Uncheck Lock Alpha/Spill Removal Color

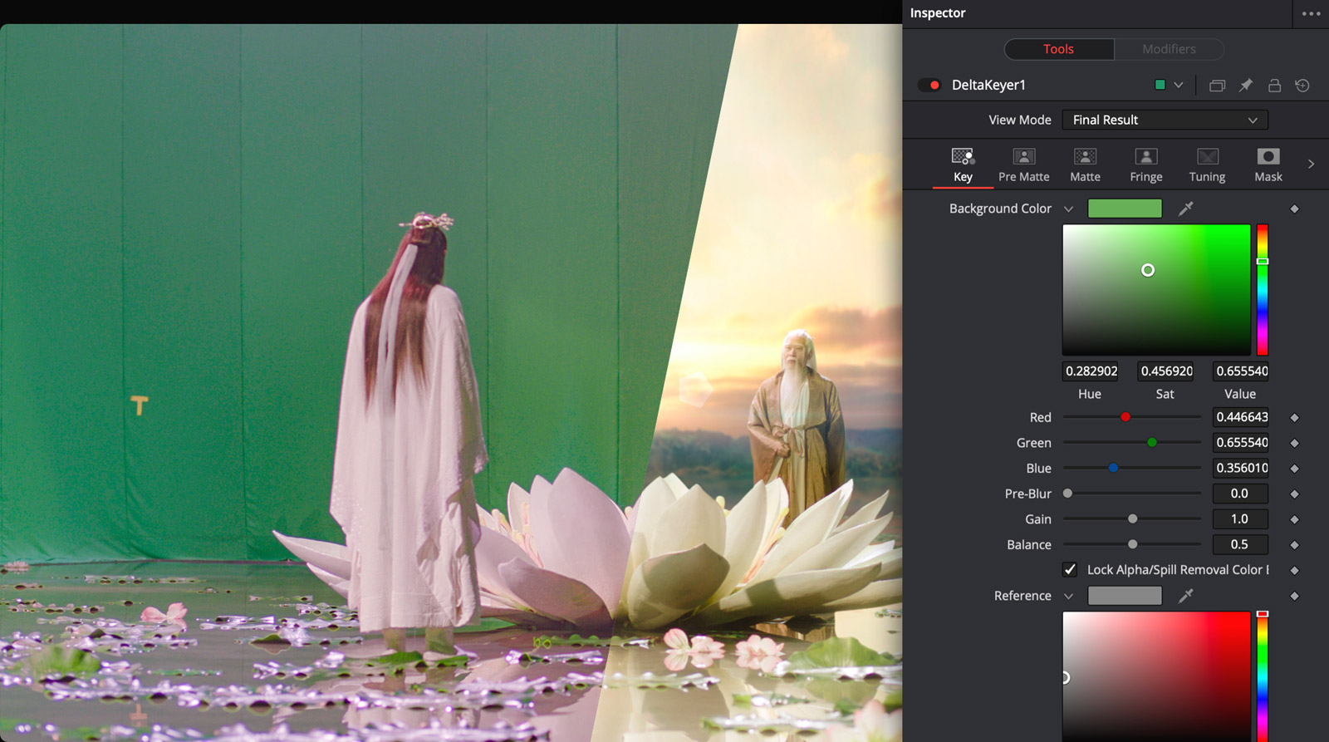[1070, 570]
